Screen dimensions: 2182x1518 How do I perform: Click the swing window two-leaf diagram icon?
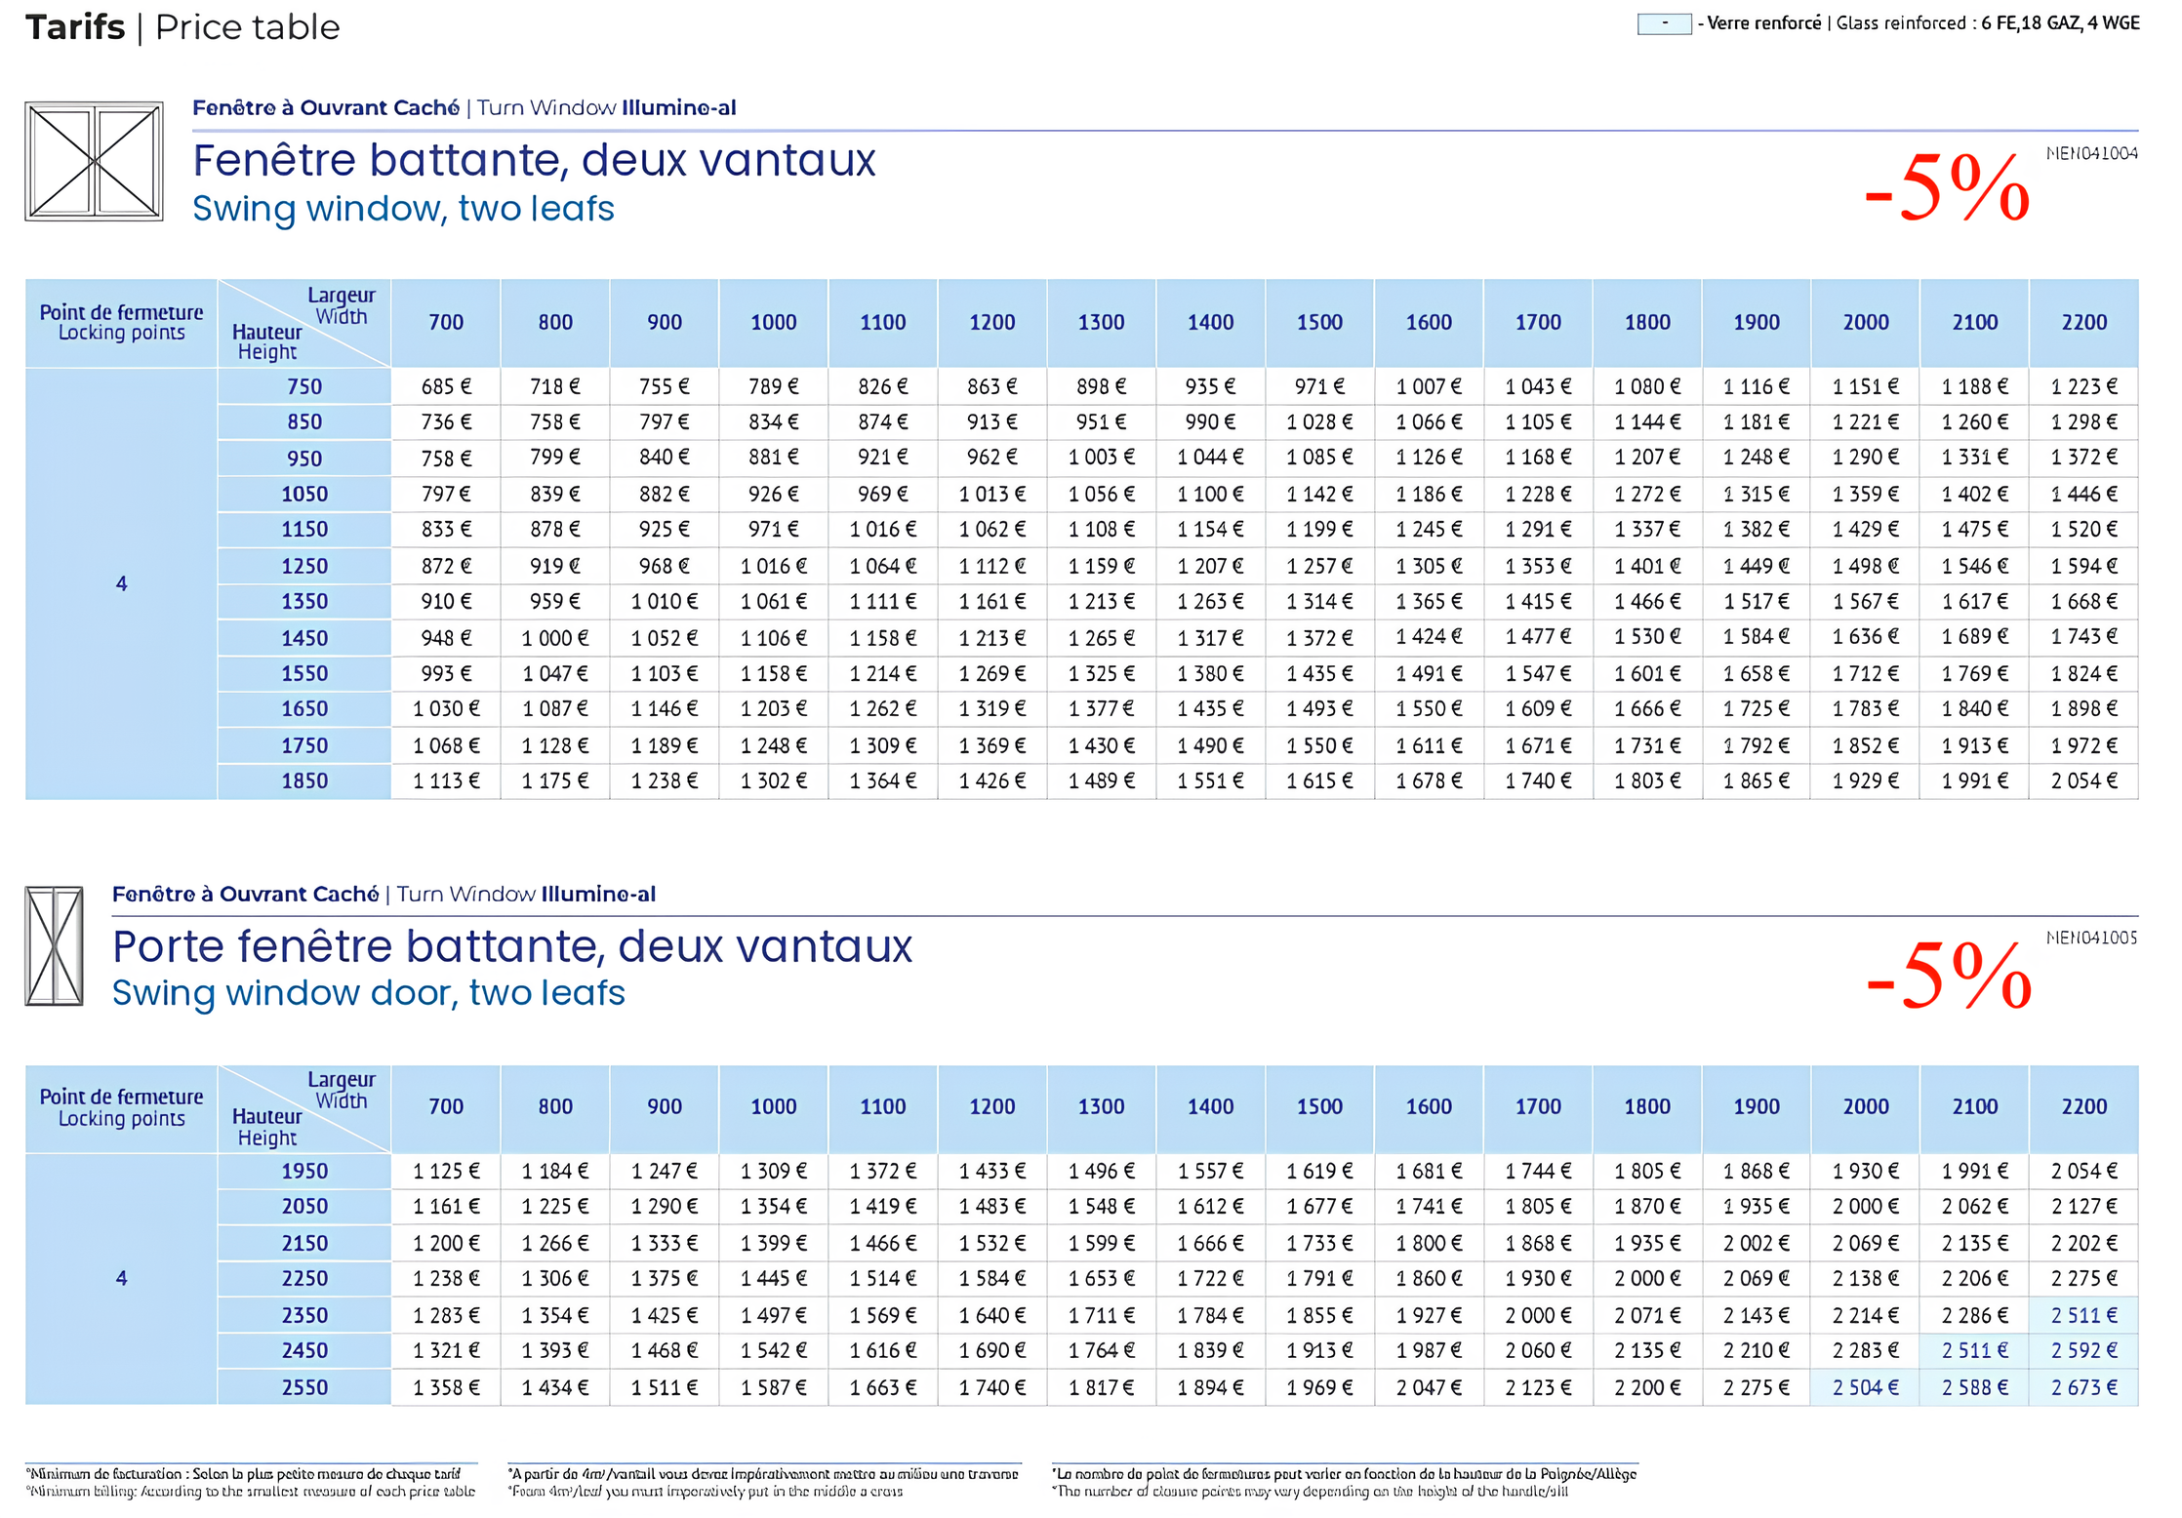pos(93,159)
